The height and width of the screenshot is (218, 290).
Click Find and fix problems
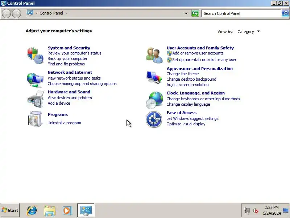[x=66, y=64]
